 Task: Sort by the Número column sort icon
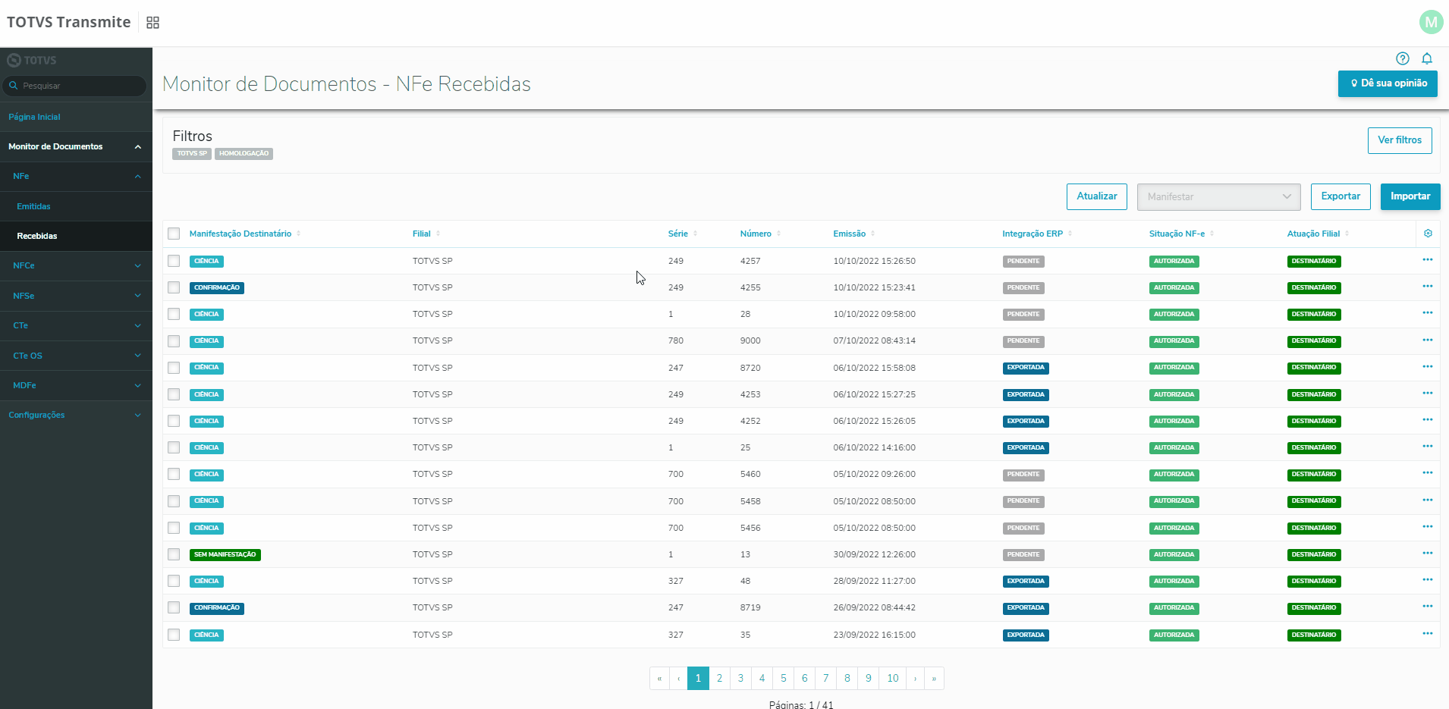point(779,234)
